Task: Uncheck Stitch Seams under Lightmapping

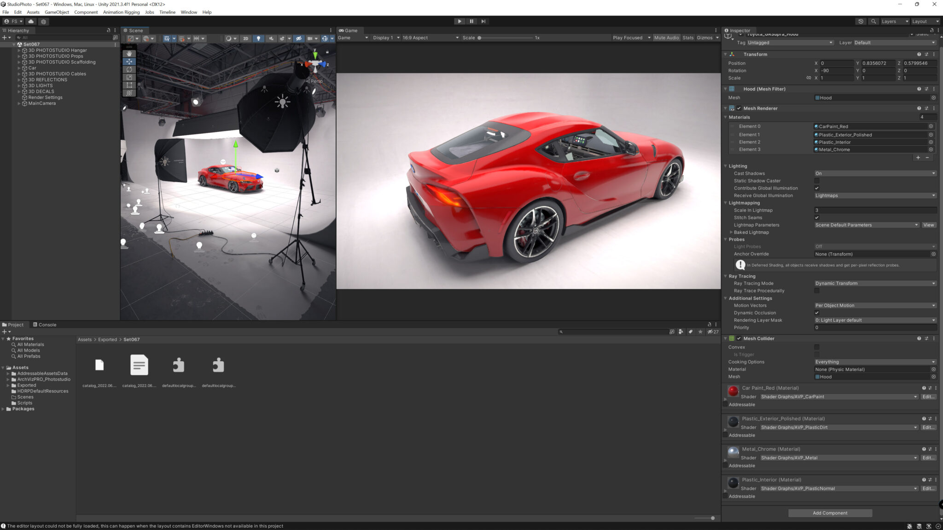Action: pyautogui.click(x=817, y=217)
